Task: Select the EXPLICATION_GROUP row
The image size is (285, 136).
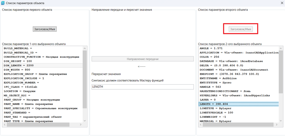Action: click(x=42, y=74)
